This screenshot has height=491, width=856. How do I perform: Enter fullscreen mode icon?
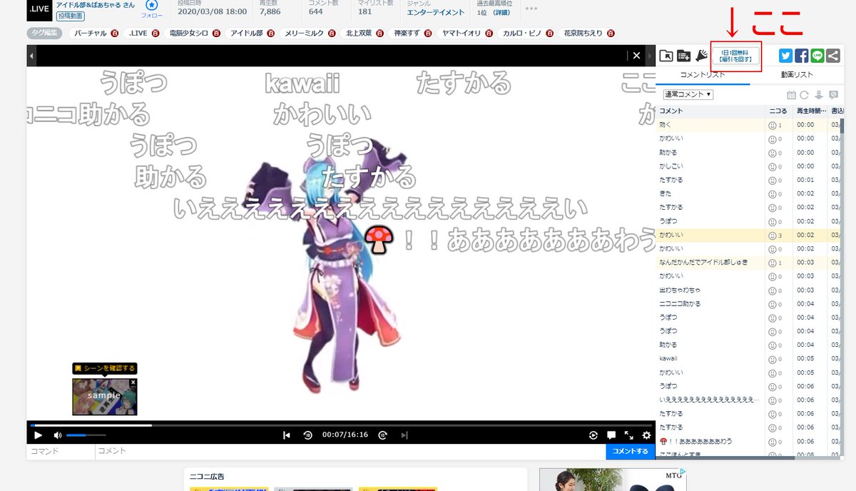[629, 435]
